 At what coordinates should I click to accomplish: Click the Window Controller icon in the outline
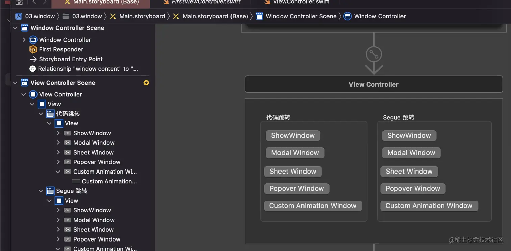point(33,40)
